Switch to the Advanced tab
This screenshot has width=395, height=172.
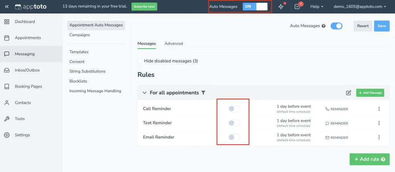[x=174, y=44]
